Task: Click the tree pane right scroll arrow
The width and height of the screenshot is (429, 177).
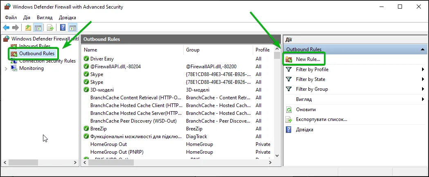Action: point(75,163)
